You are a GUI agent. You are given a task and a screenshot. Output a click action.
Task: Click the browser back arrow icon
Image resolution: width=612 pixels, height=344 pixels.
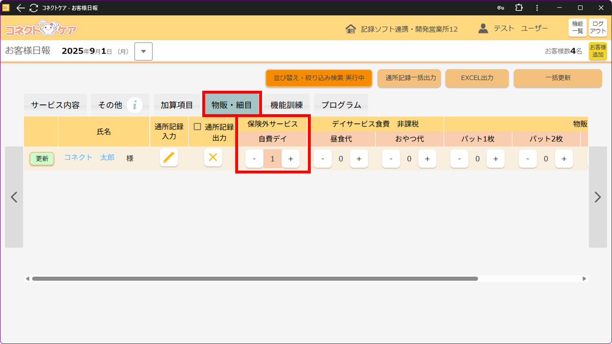[x=21, y=8]
